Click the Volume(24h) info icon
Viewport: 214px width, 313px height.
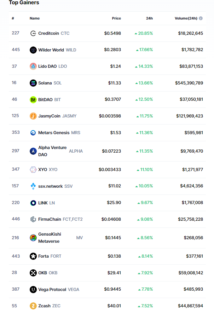201,18
